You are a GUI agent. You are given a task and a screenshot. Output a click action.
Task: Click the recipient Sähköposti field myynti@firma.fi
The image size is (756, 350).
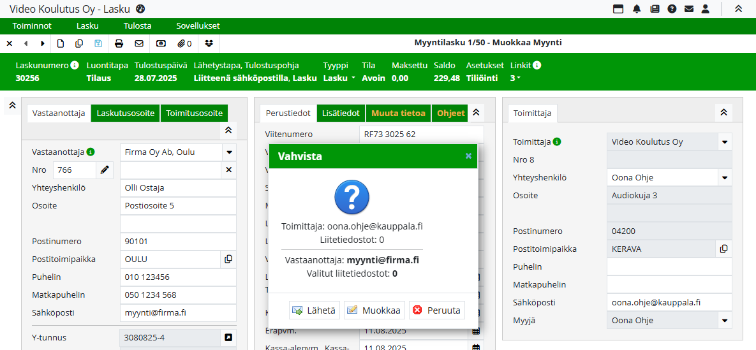coord(177,313)
